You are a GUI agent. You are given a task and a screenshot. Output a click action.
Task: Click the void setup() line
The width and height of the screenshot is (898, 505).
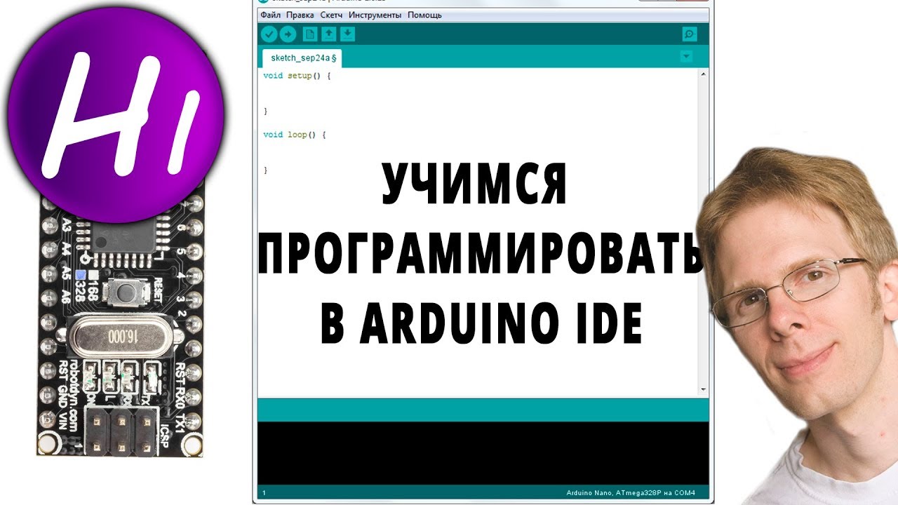coord(297,75)
